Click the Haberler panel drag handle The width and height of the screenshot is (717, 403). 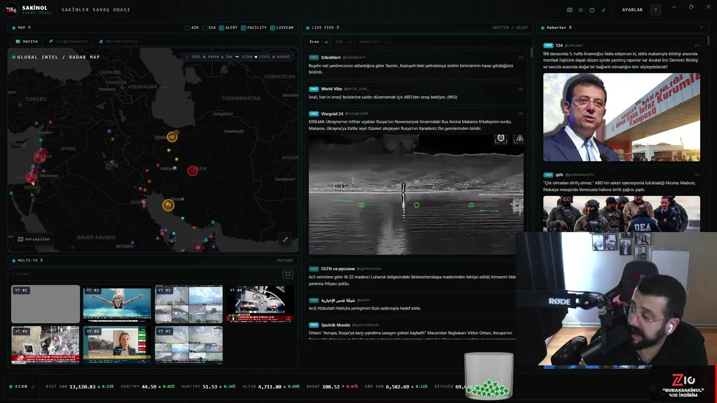point(571,27)
